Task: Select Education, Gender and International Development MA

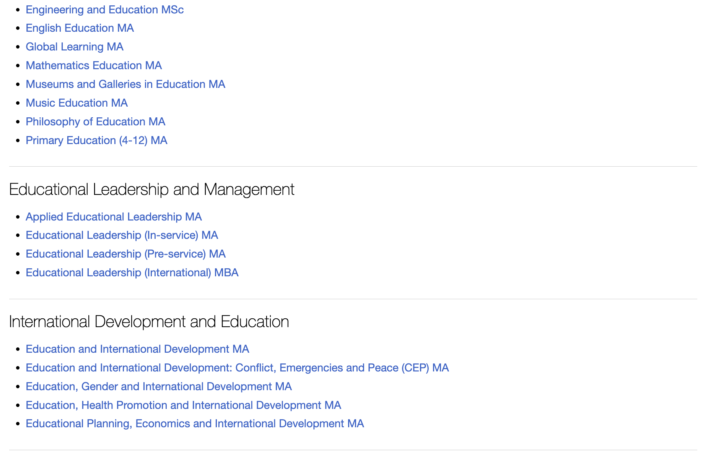Action: [x=158, y=387]
